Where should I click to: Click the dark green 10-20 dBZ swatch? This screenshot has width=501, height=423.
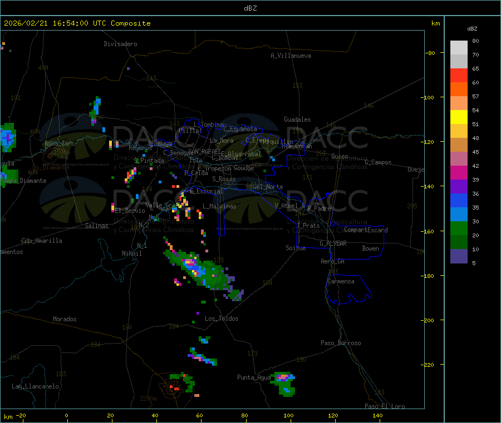pyautogui.click(x=459, y=242)
